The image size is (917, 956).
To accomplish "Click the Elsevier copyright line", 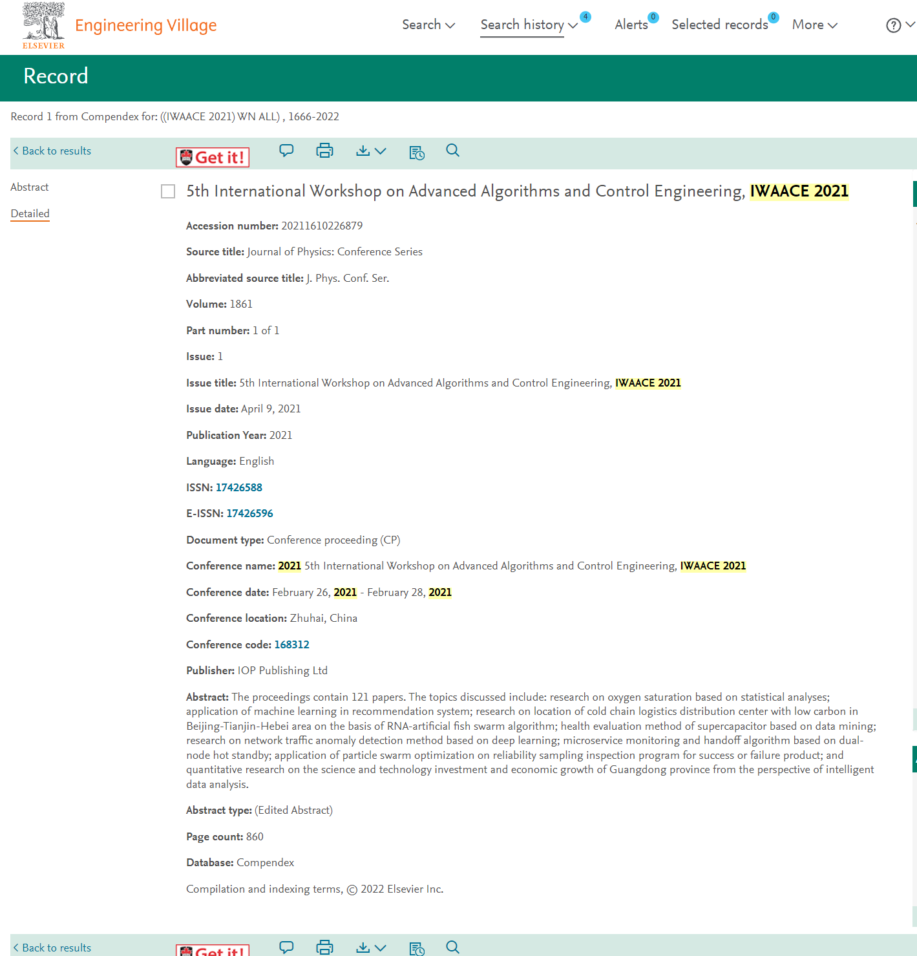I will point(315,889).
